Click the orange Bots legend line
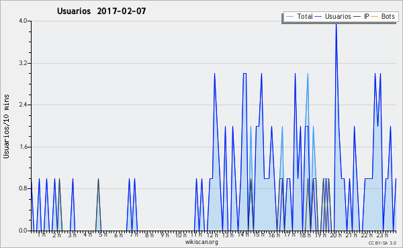403x248 pixels. point(375,17)
